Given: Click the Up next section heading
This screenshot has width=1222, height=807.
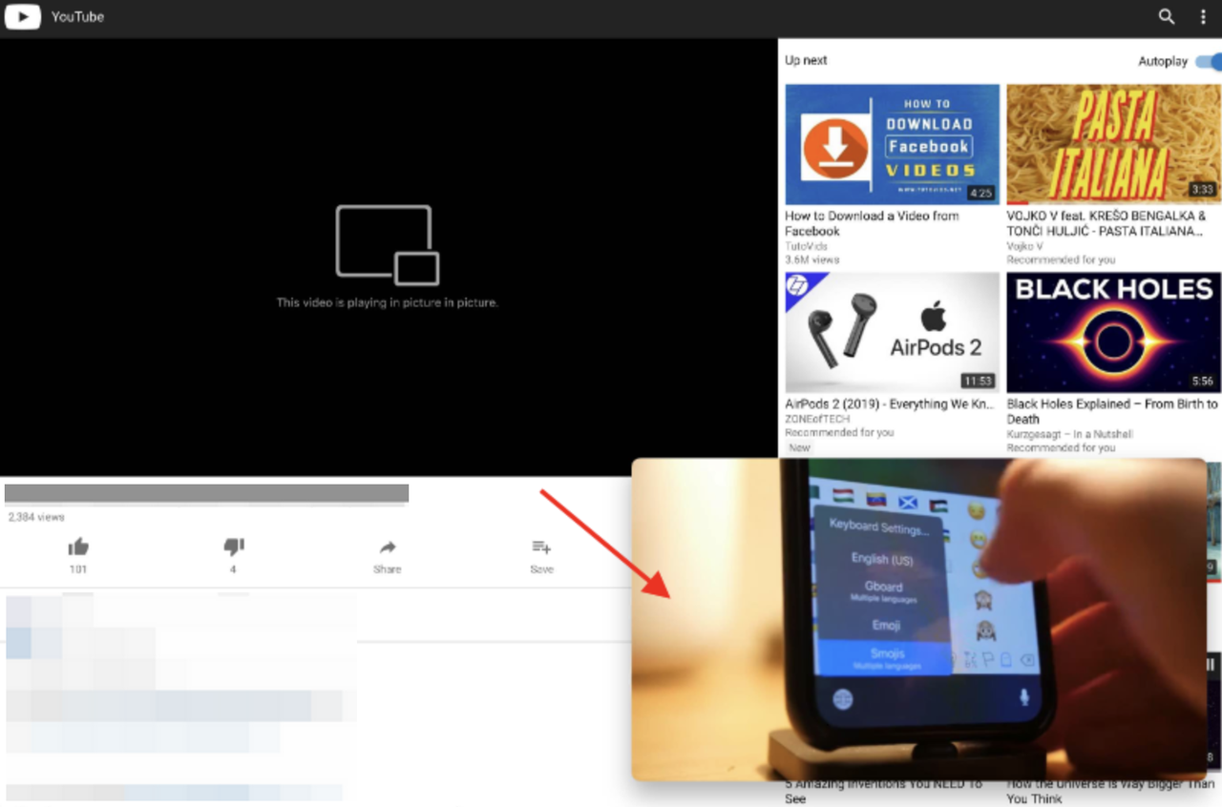Looking at the screenshot, I should pyautogui.click(x=805, y=60).
